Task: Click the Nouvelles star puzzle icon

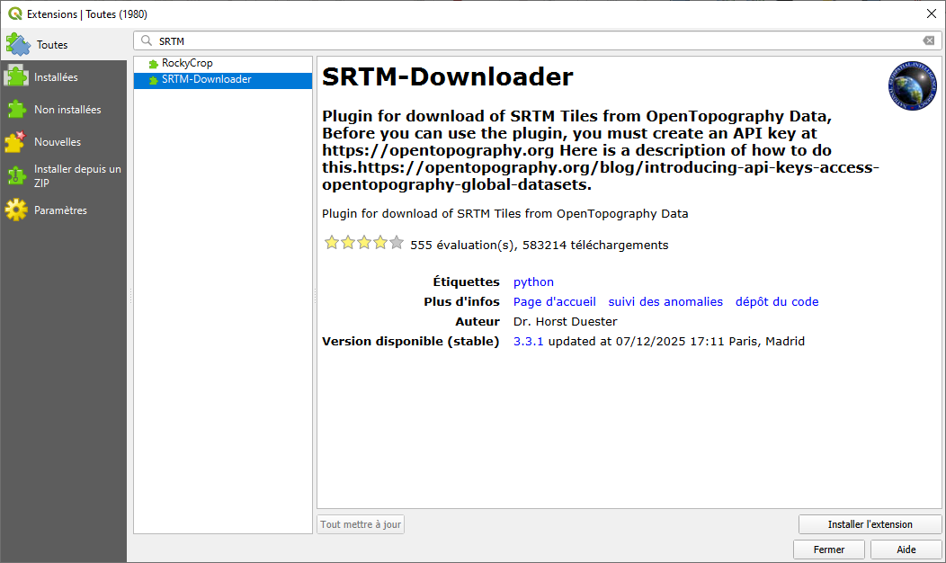Action: (16, 142)
